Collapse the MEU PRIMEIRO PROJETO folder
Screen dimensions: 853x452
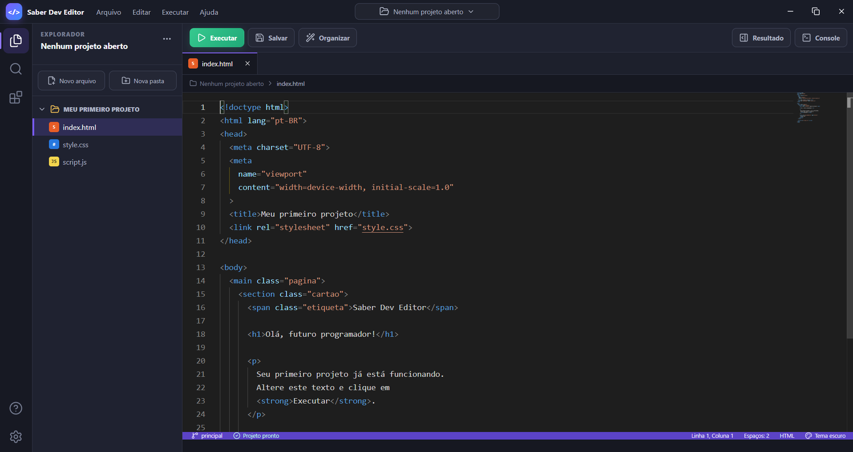tap(42, 109)
